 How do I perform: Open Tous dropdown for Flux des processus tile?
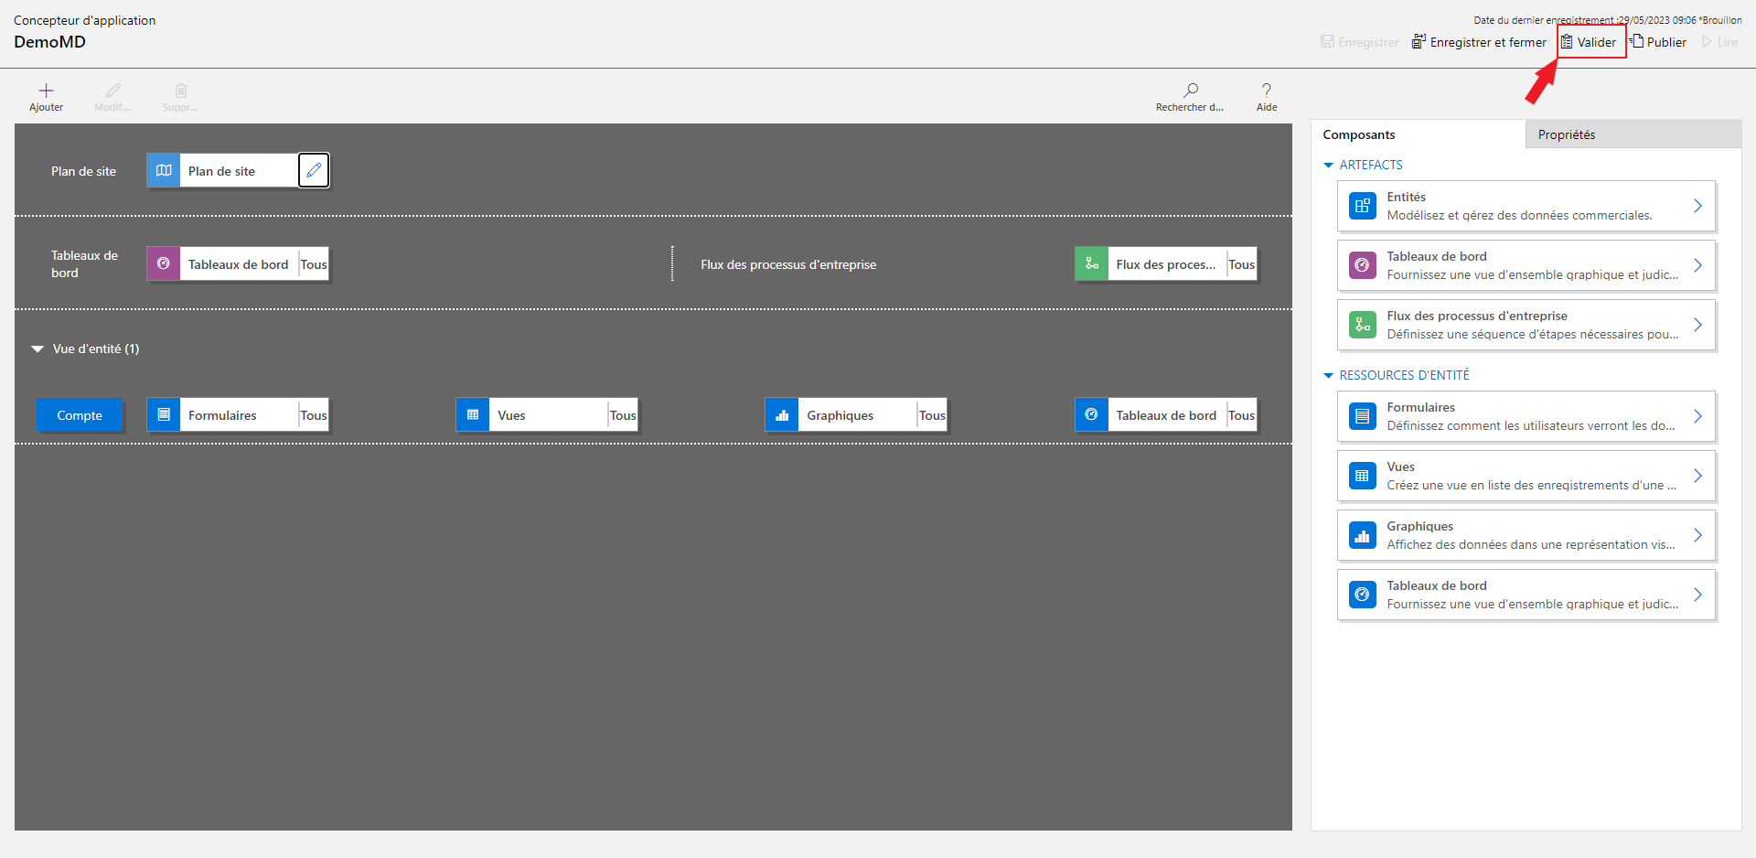(1241, 264)
